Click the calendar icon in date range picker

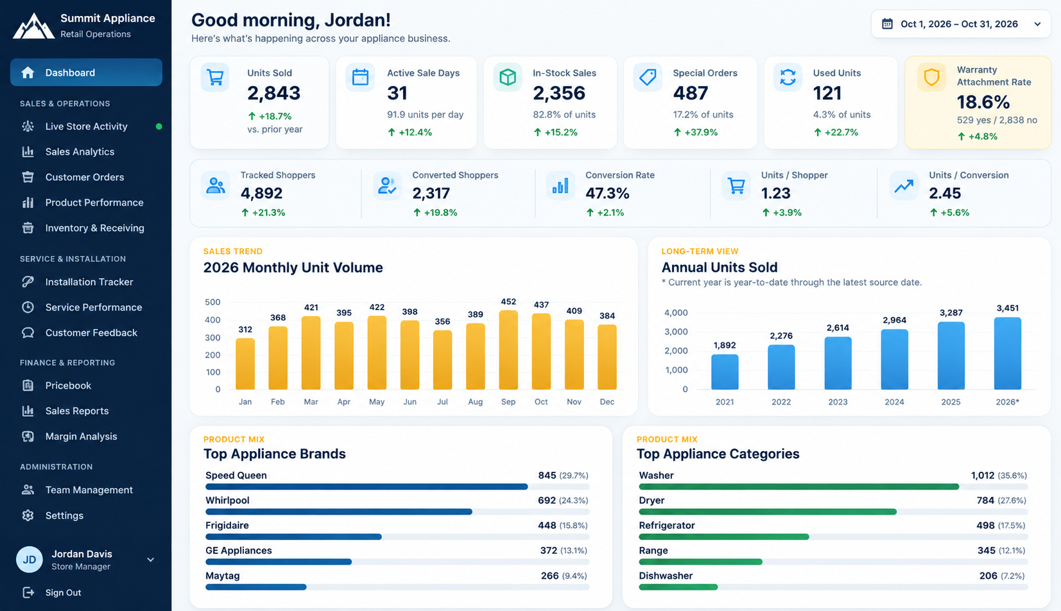tap(887, 24)
